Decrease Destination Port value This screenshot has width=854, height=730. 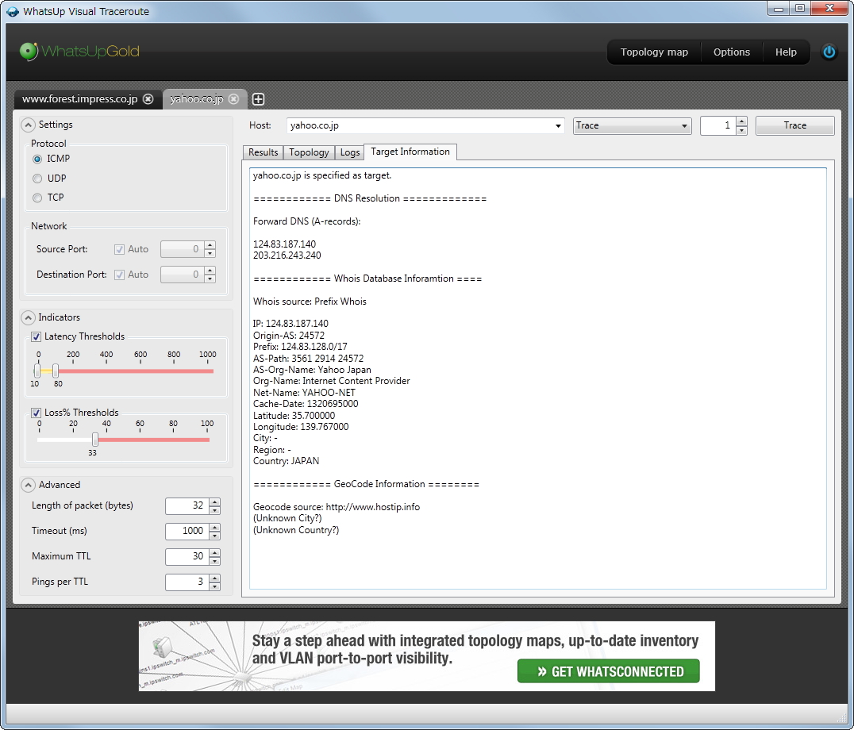210,279
